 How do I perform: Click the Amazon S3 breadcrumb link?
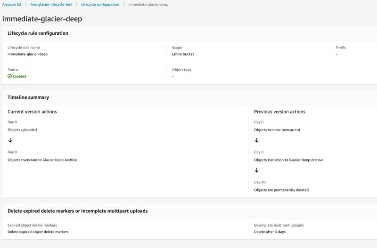tap(11, 4)
